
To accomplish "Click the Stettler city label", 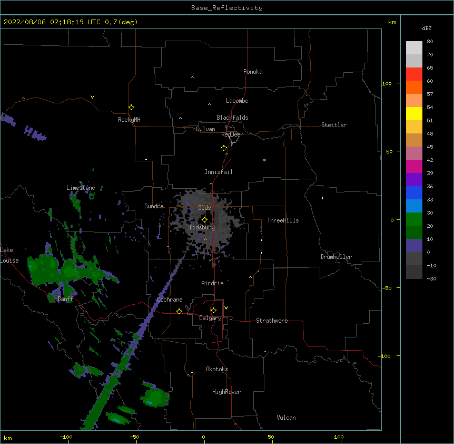I will point(334,125).
